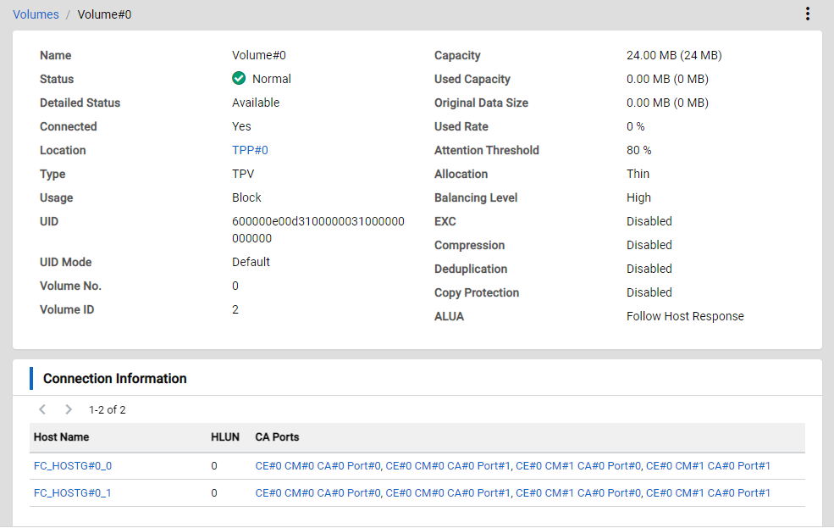Image resolution: width=834 pixels, height=528 pixels.
Task: Click the Host Name column header
Action: (61, 436)
